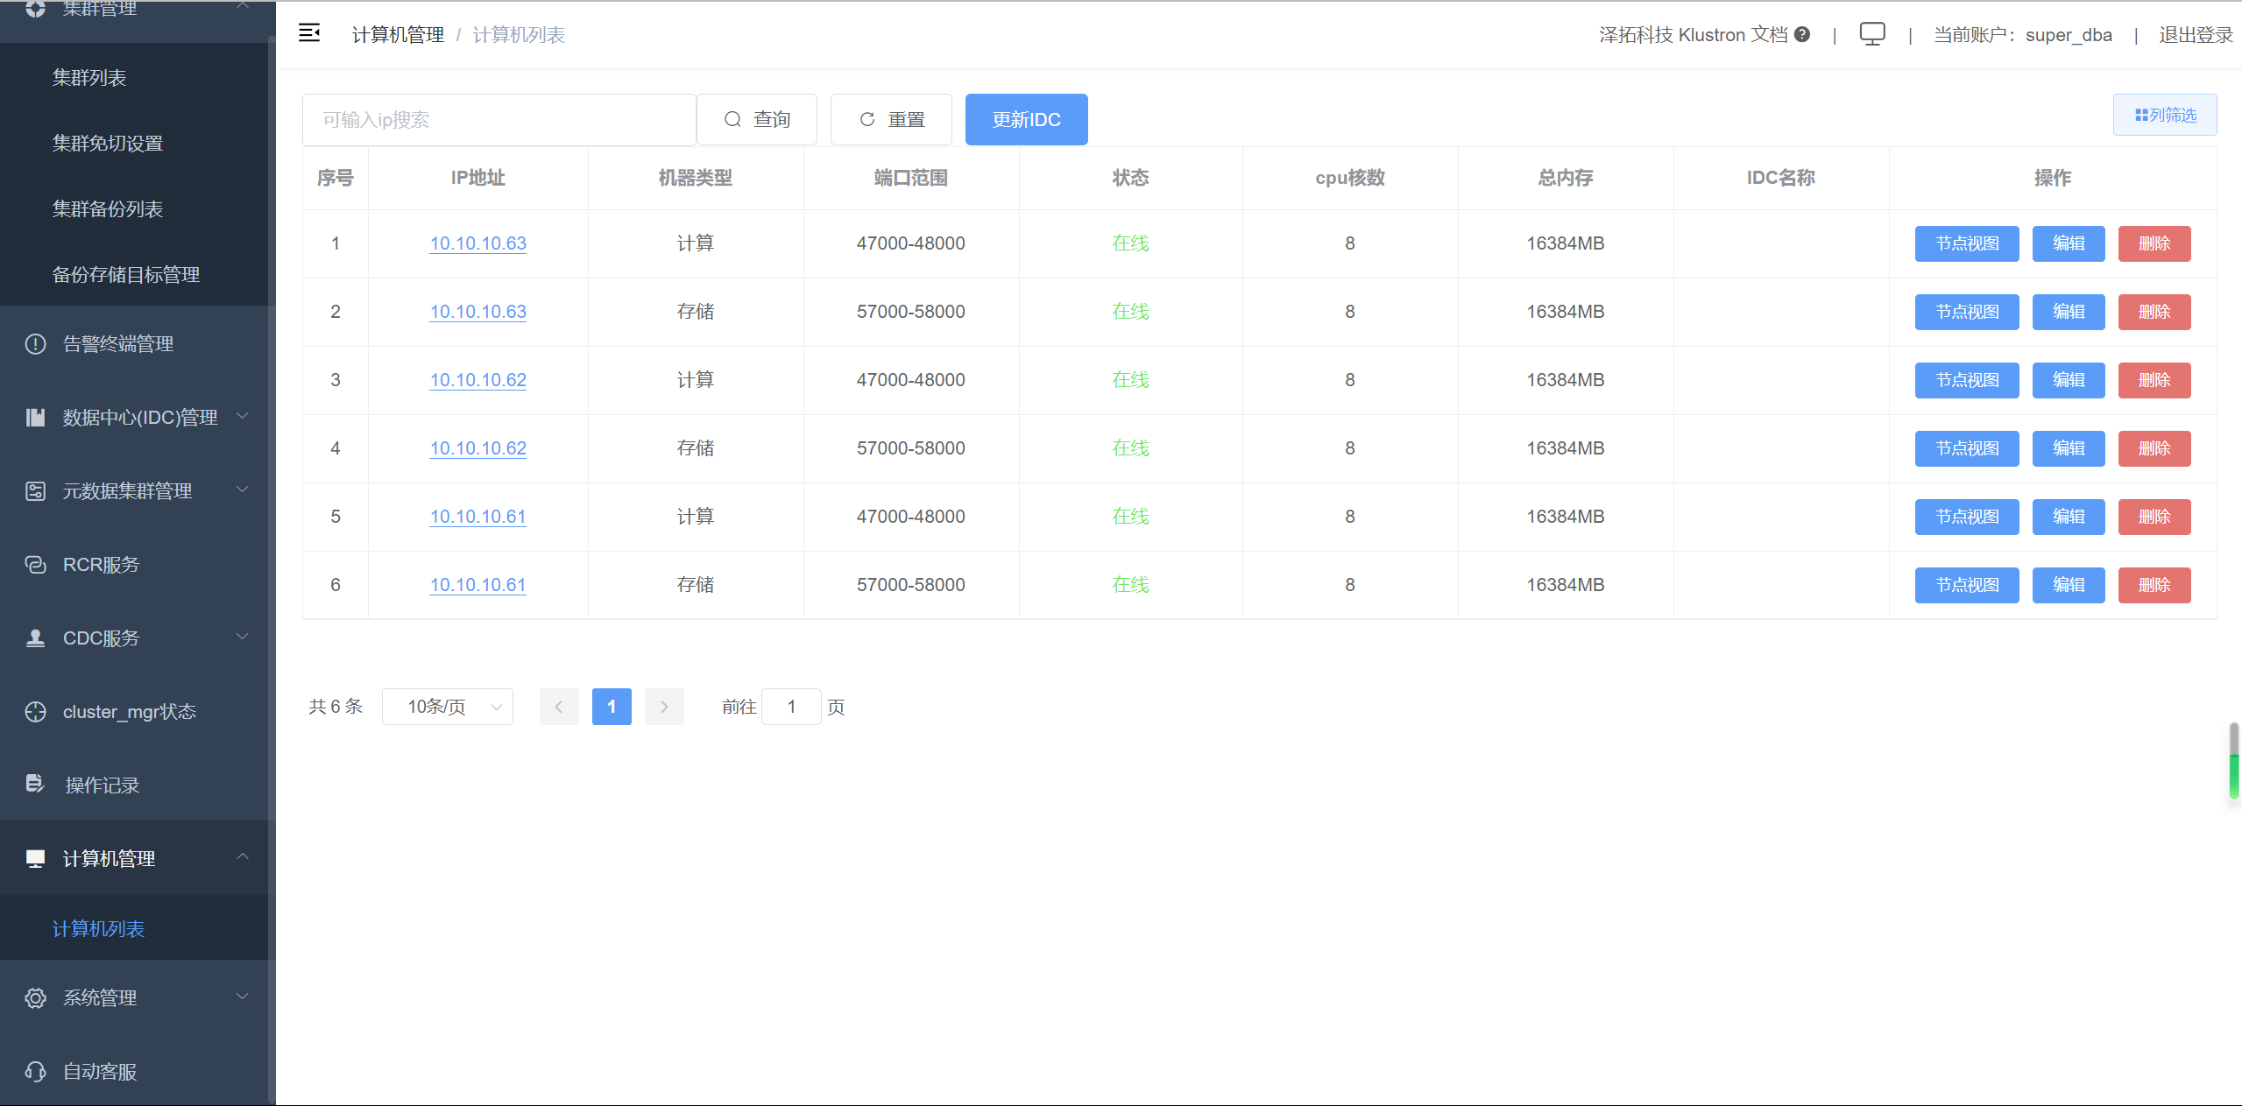Click the 更新IDC button
The height and width of the screenshot is (1106, 2242).
point(1026,119)
